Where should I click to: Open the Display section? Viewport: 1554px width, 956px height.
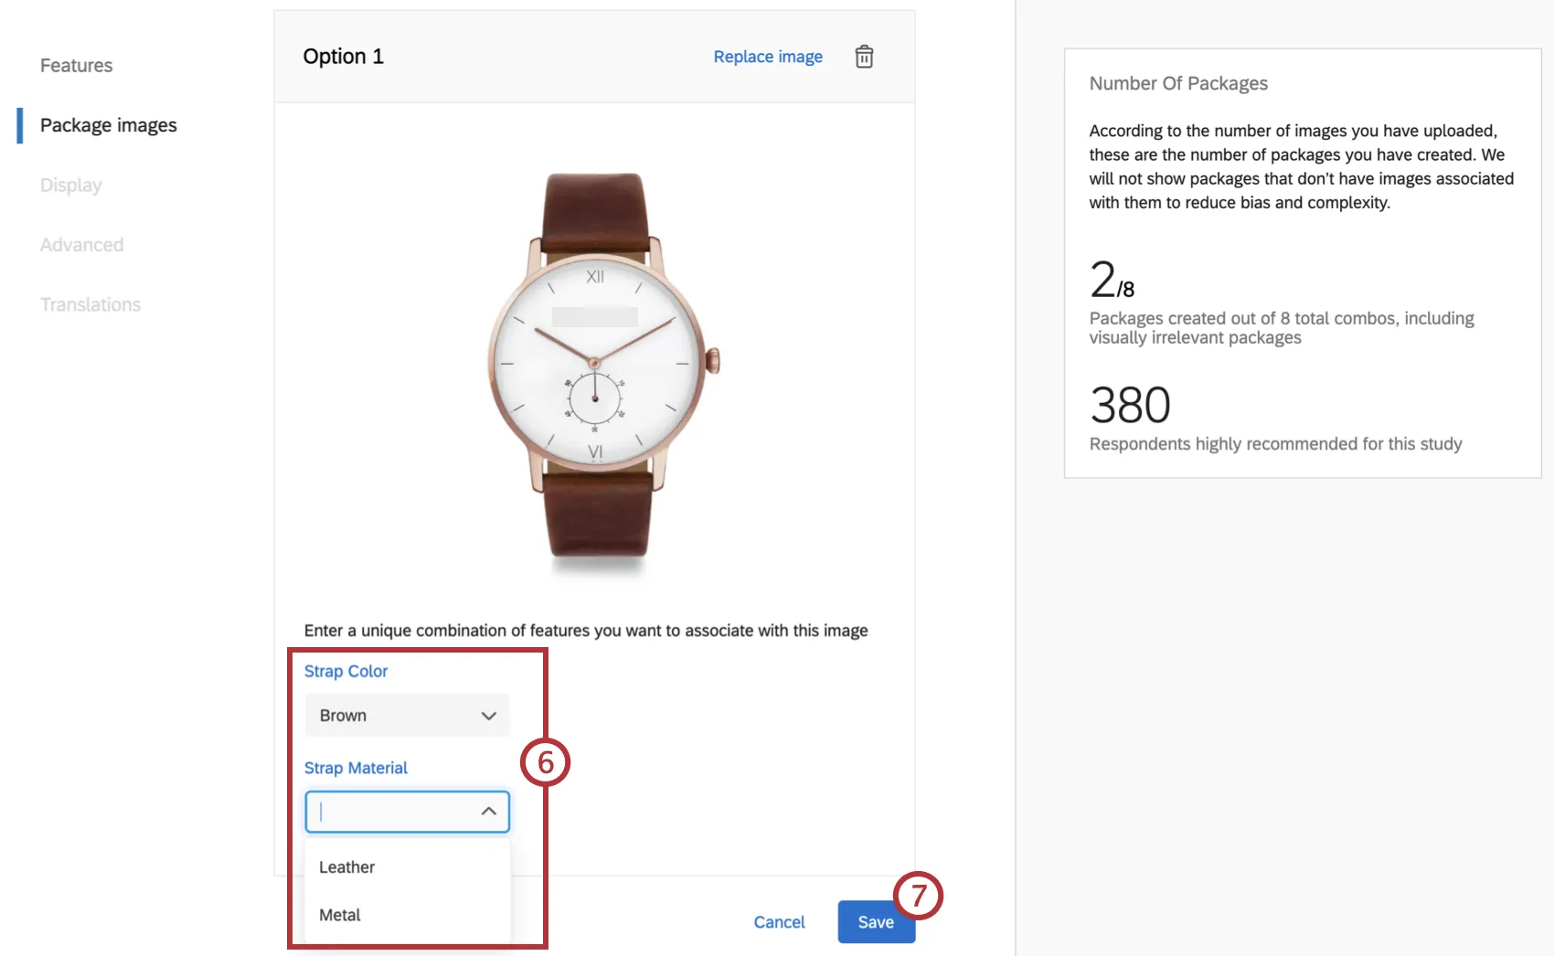click(69, 185)
